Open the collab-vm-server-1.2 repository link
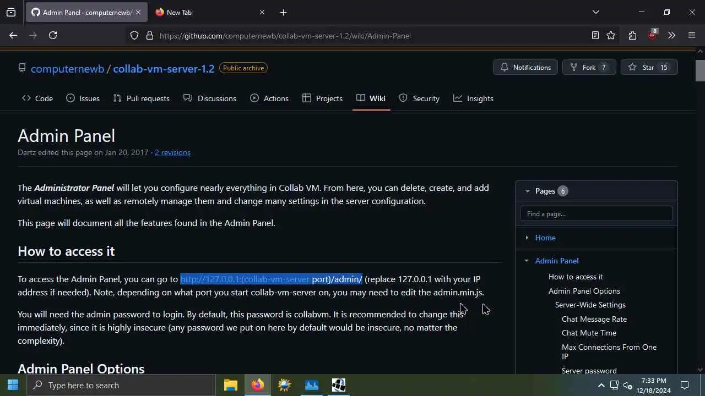705x396 pixels. pyautogui.click(x=164, y=69)
